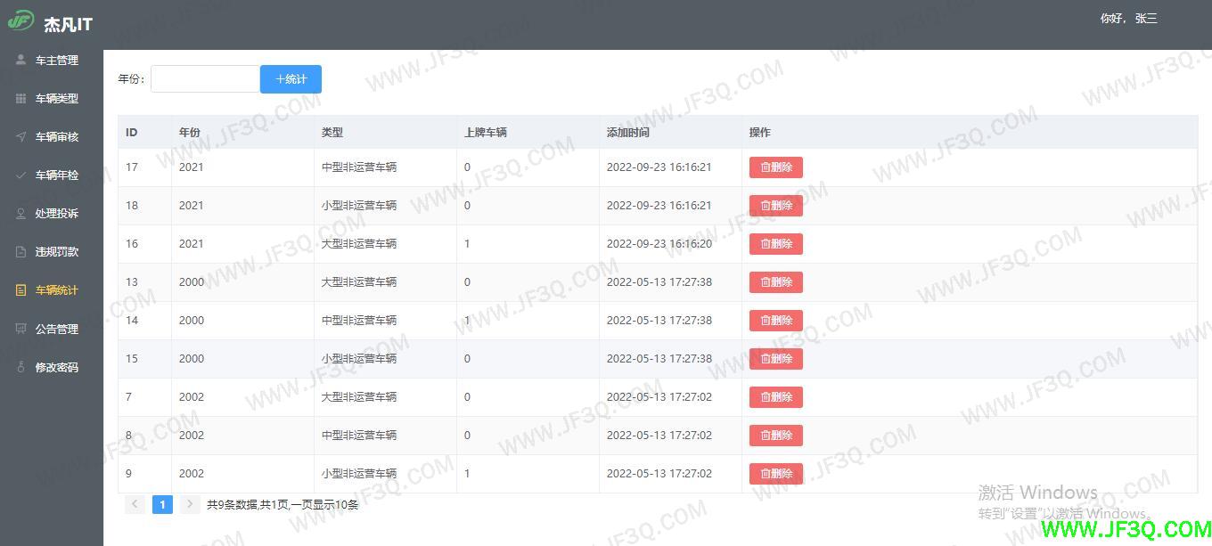The image size is (1212, 546).
Task: Open the 车辆统计 menu item
Action: [x=56, y=290]
